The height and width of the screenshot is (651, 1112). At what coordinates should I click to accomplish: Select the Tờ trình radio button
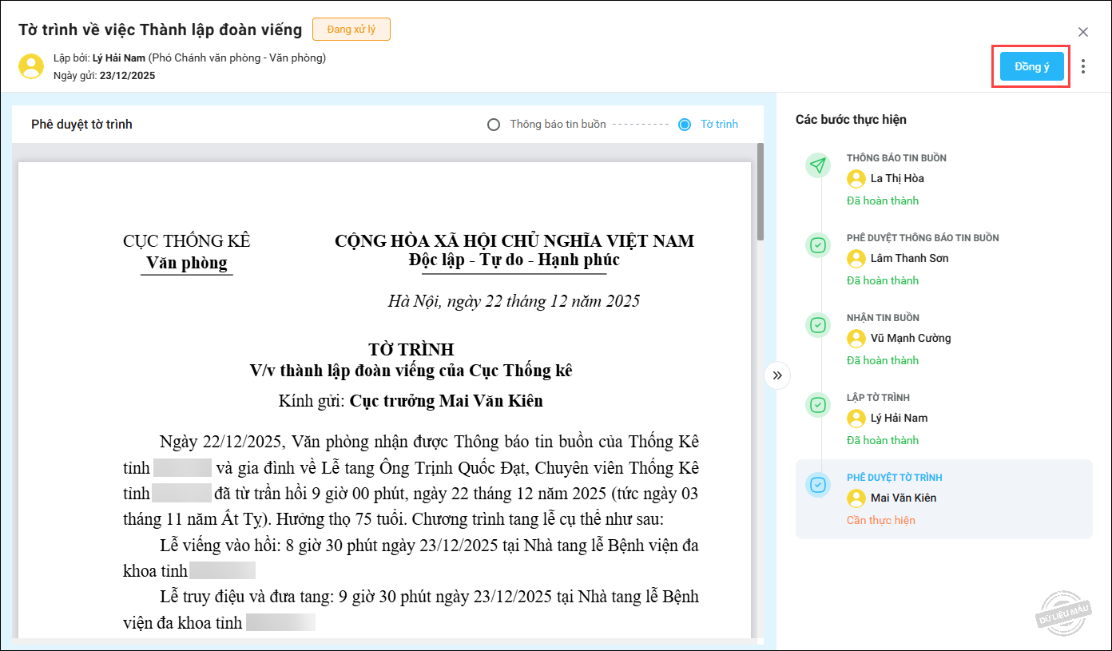pyautogui.click(x=685, y=125)
